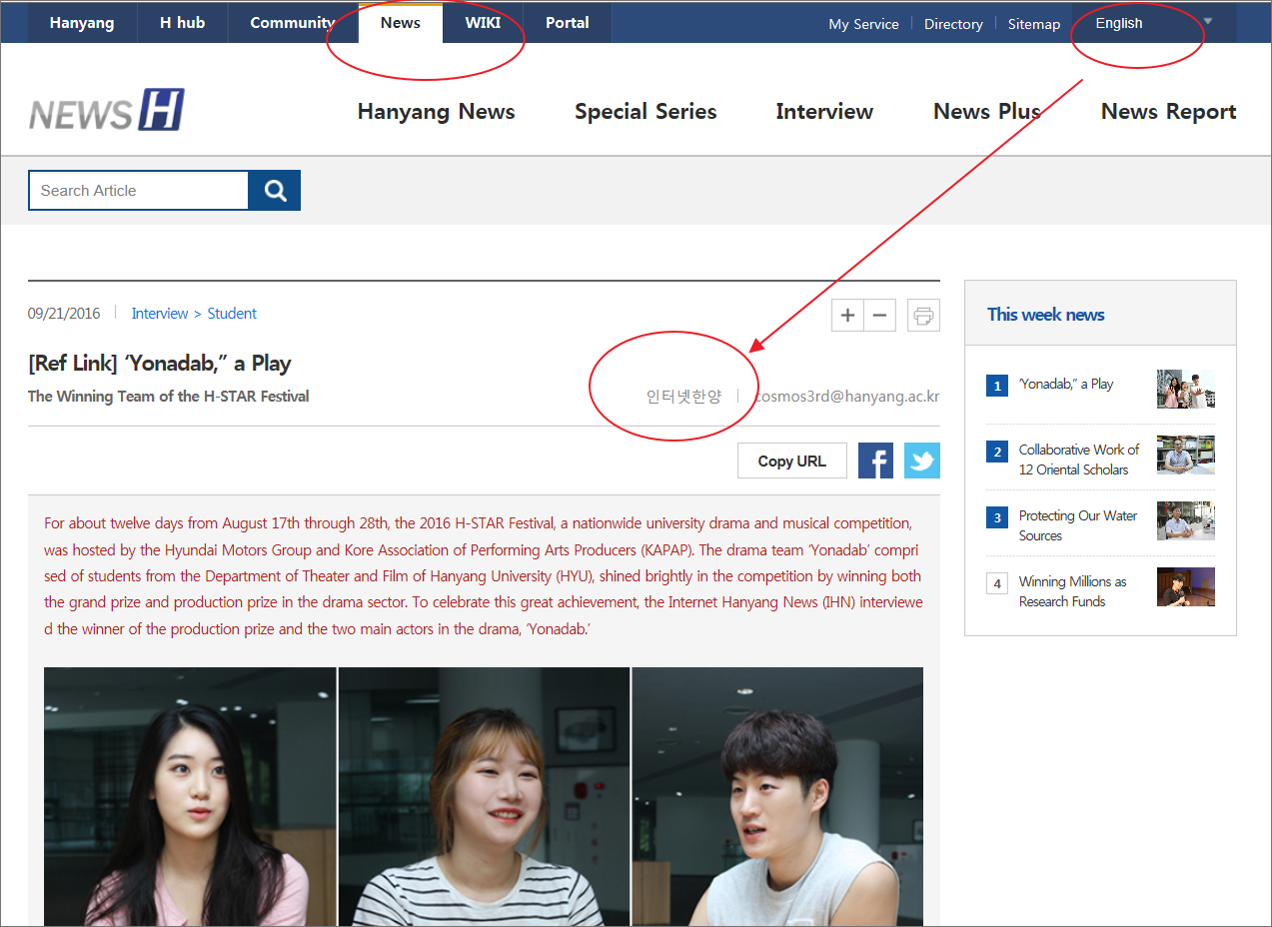Image resolution: width=1272 pixels, height=927 pixels.
Task: Open the English language dropdown
Action: point(1153,23)
